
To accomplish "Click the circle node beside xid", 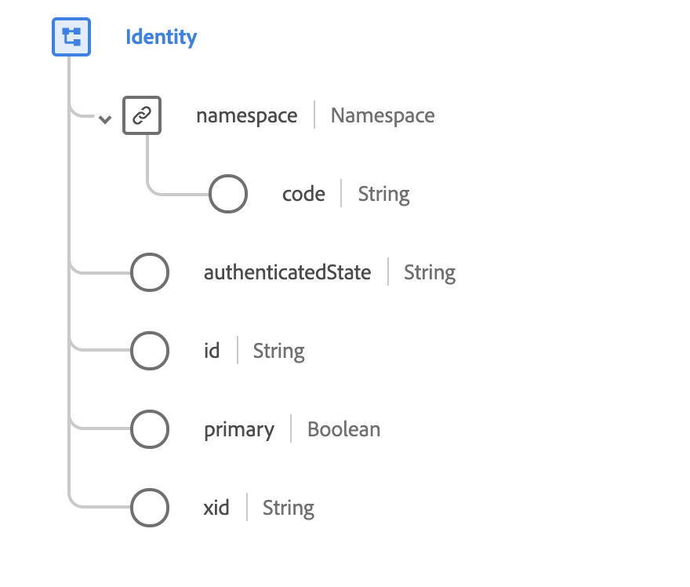I will (x=150, y=508).
